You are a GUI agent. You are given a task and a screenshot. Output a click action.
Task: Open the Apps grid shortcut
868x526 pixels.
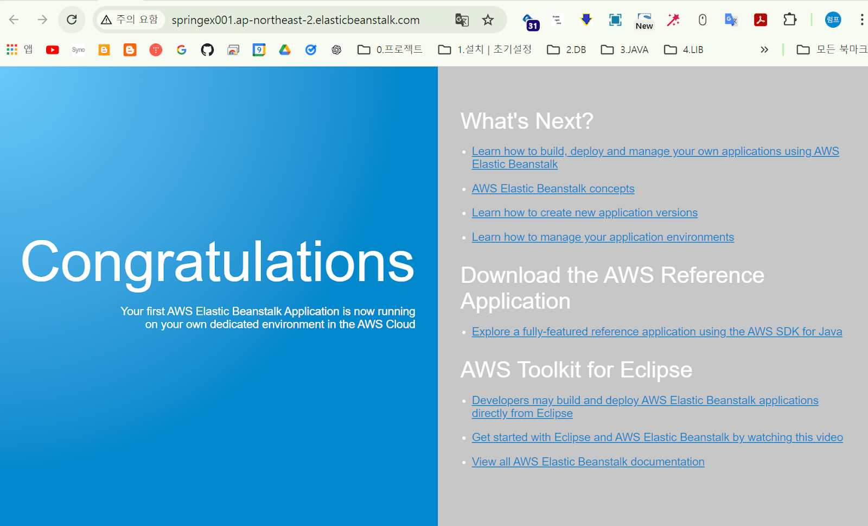click(x=20, y=50)
